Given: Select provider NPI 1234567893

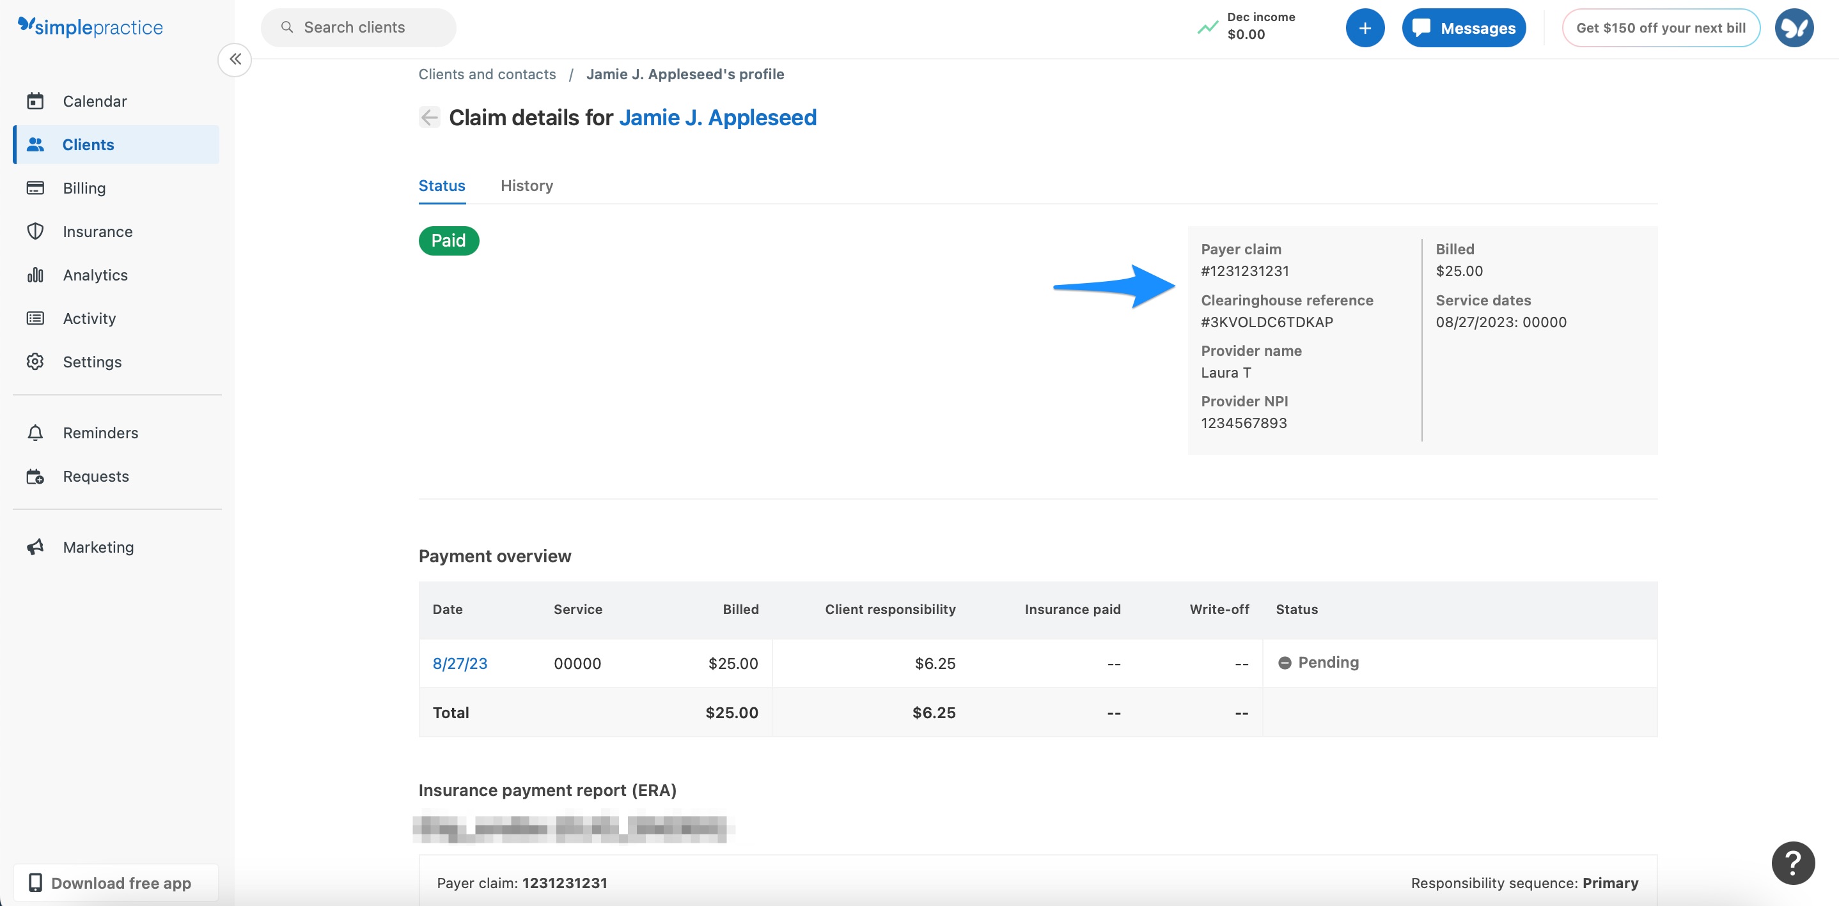Looking at the screenshot, I should click(1244, 423).
